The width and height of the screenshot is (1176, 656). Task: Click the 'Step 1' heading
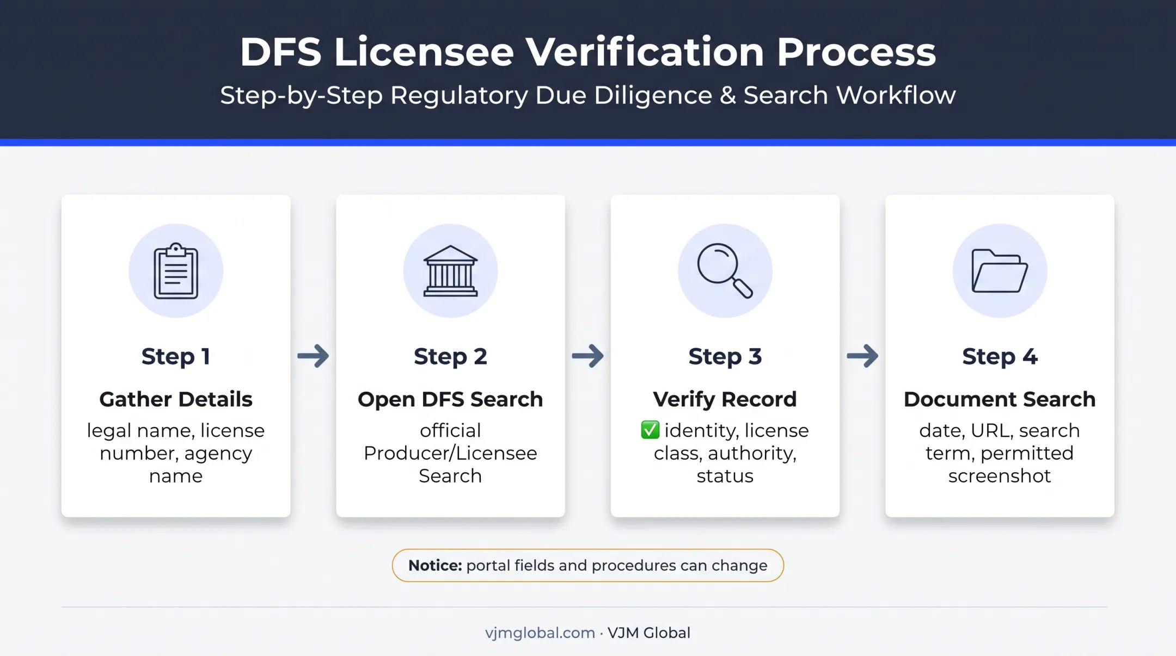176,356
